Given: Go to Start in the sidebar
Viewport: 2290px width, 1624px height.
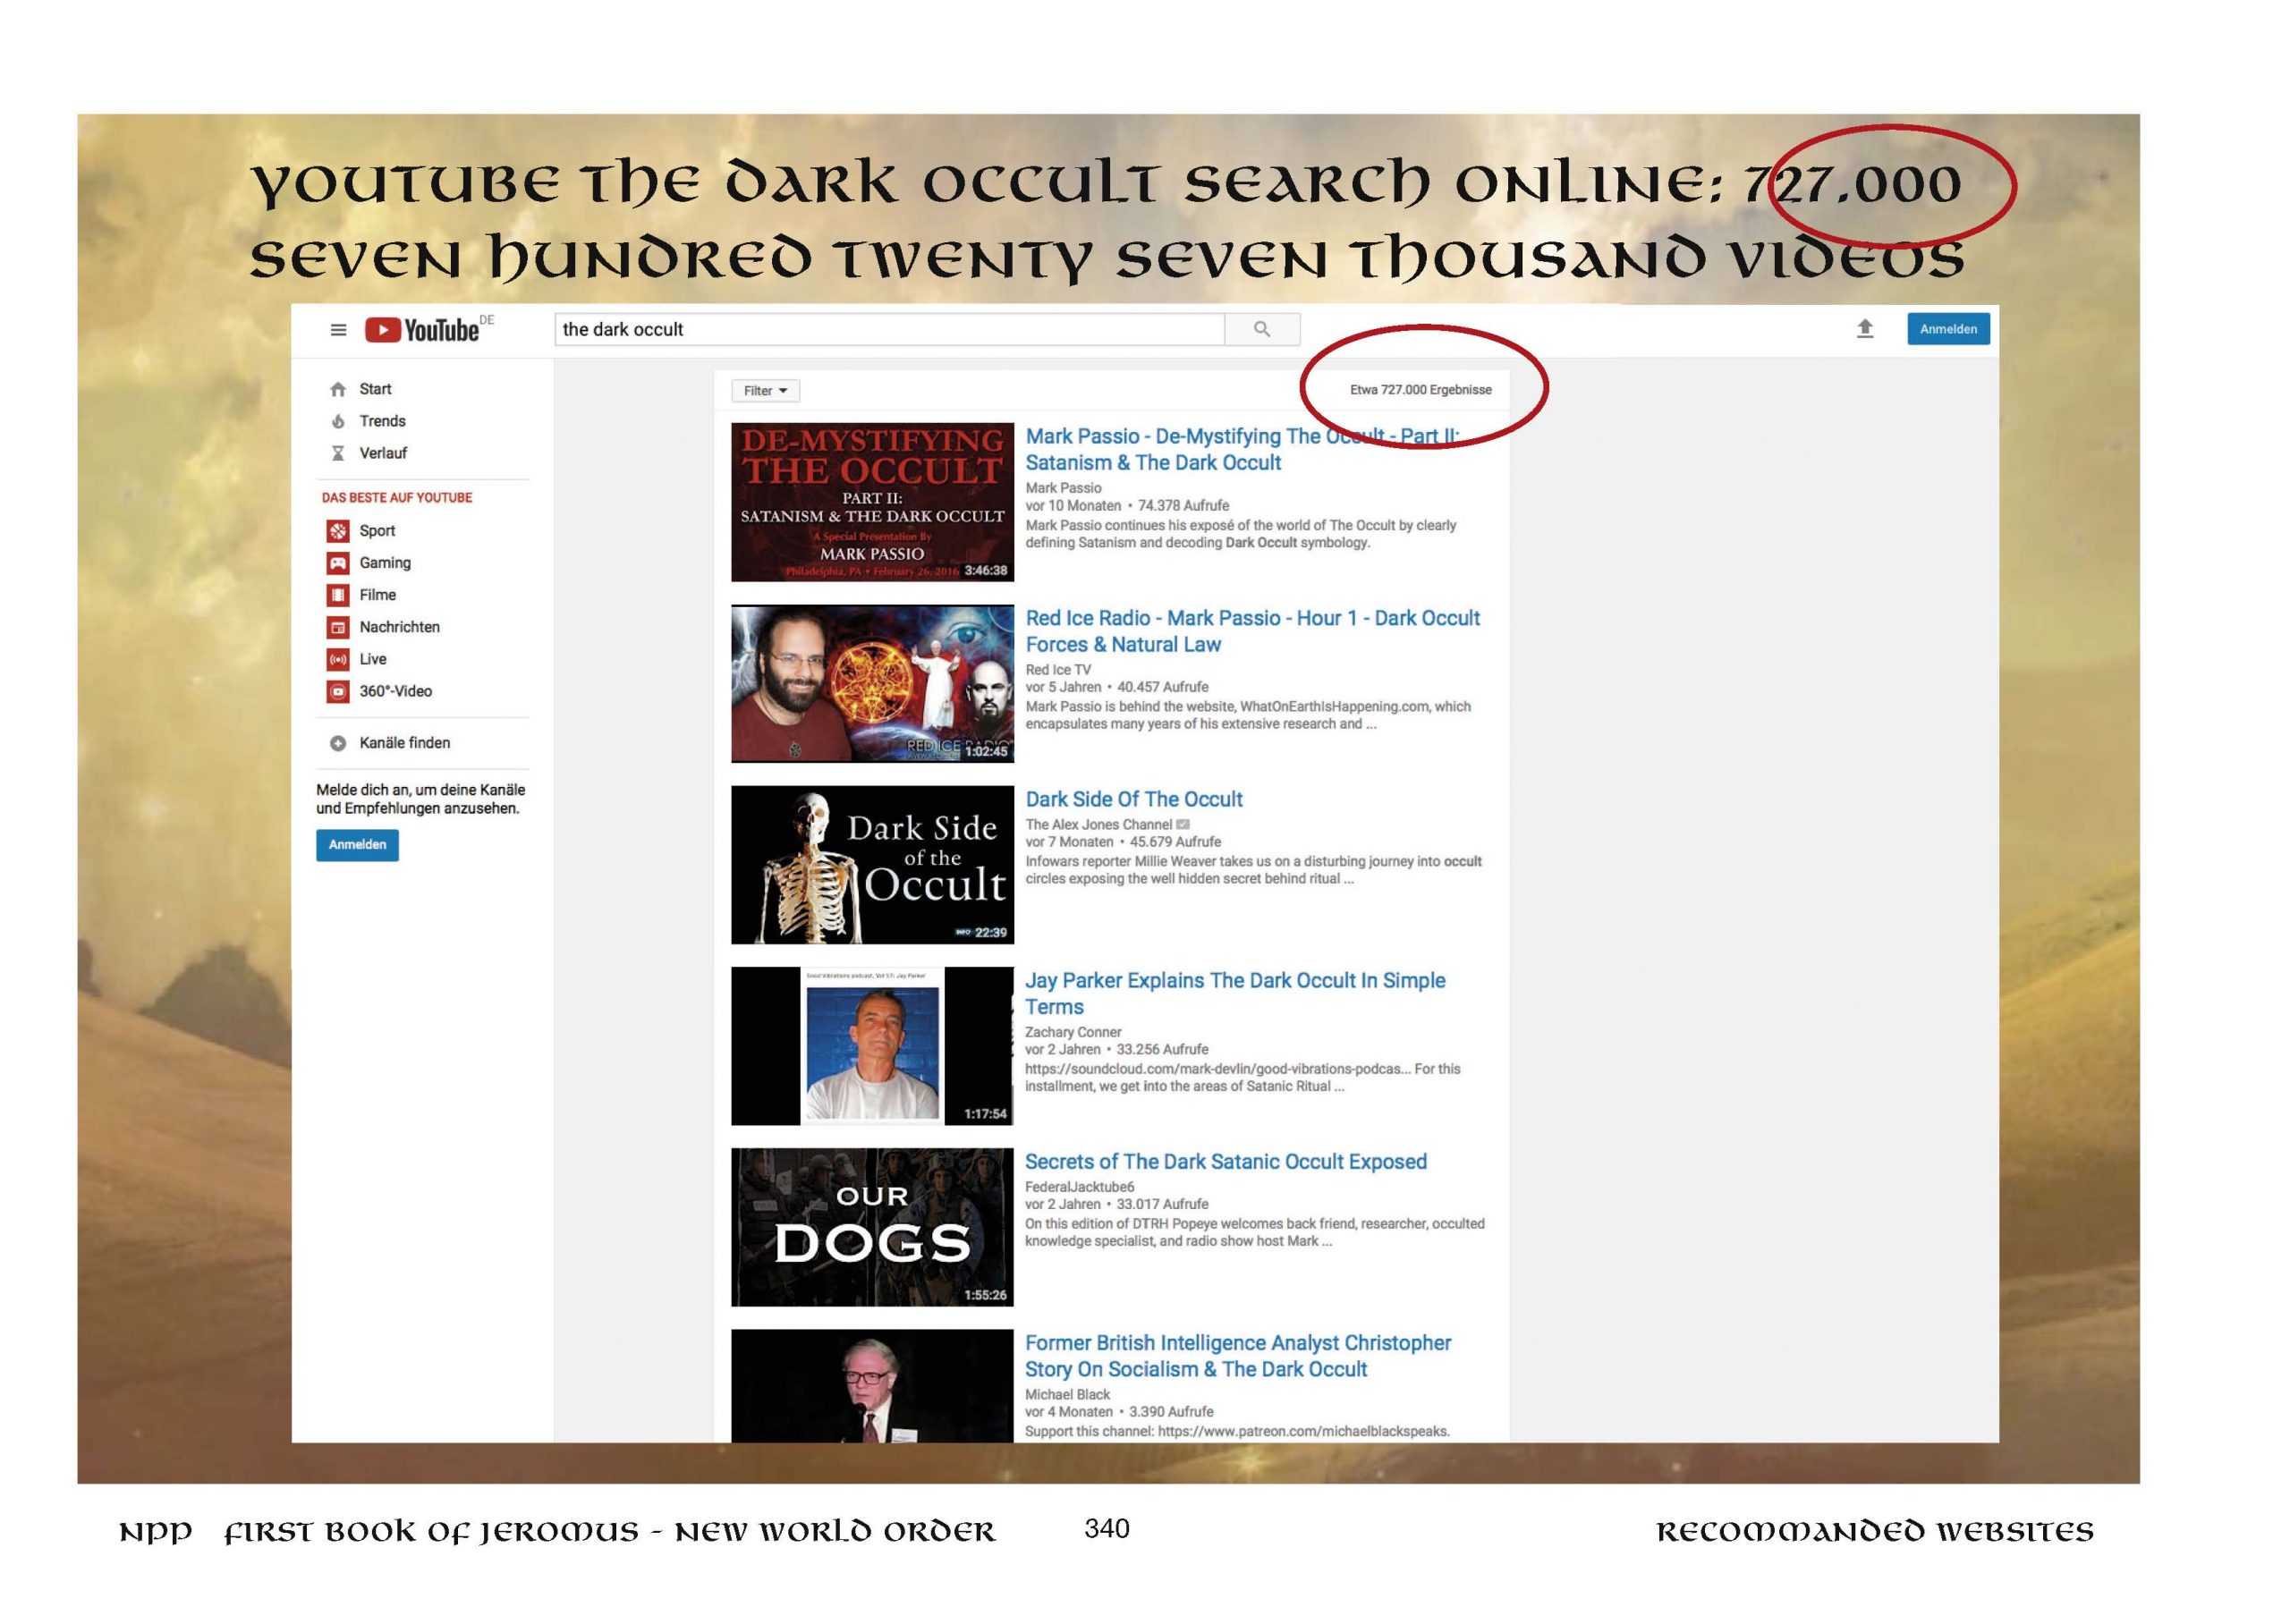Looking at the screenshot, I should click(x=375, y=389).
